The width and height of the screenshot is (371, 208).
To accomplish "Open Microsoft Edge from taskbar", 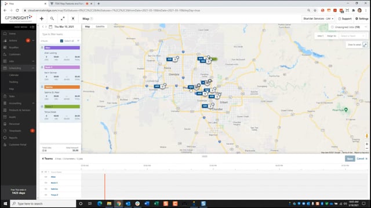I will tap(100, 203).
